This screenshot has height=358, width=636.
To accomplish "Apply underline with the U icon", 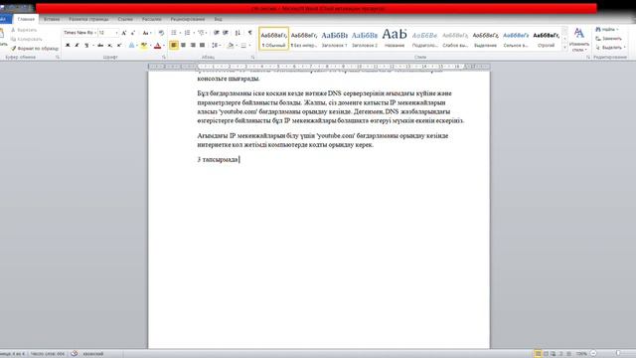I will click(86, 46).
